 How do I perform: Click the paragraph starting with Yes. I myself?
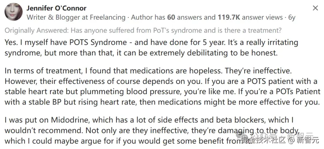[x=151, y=48]
